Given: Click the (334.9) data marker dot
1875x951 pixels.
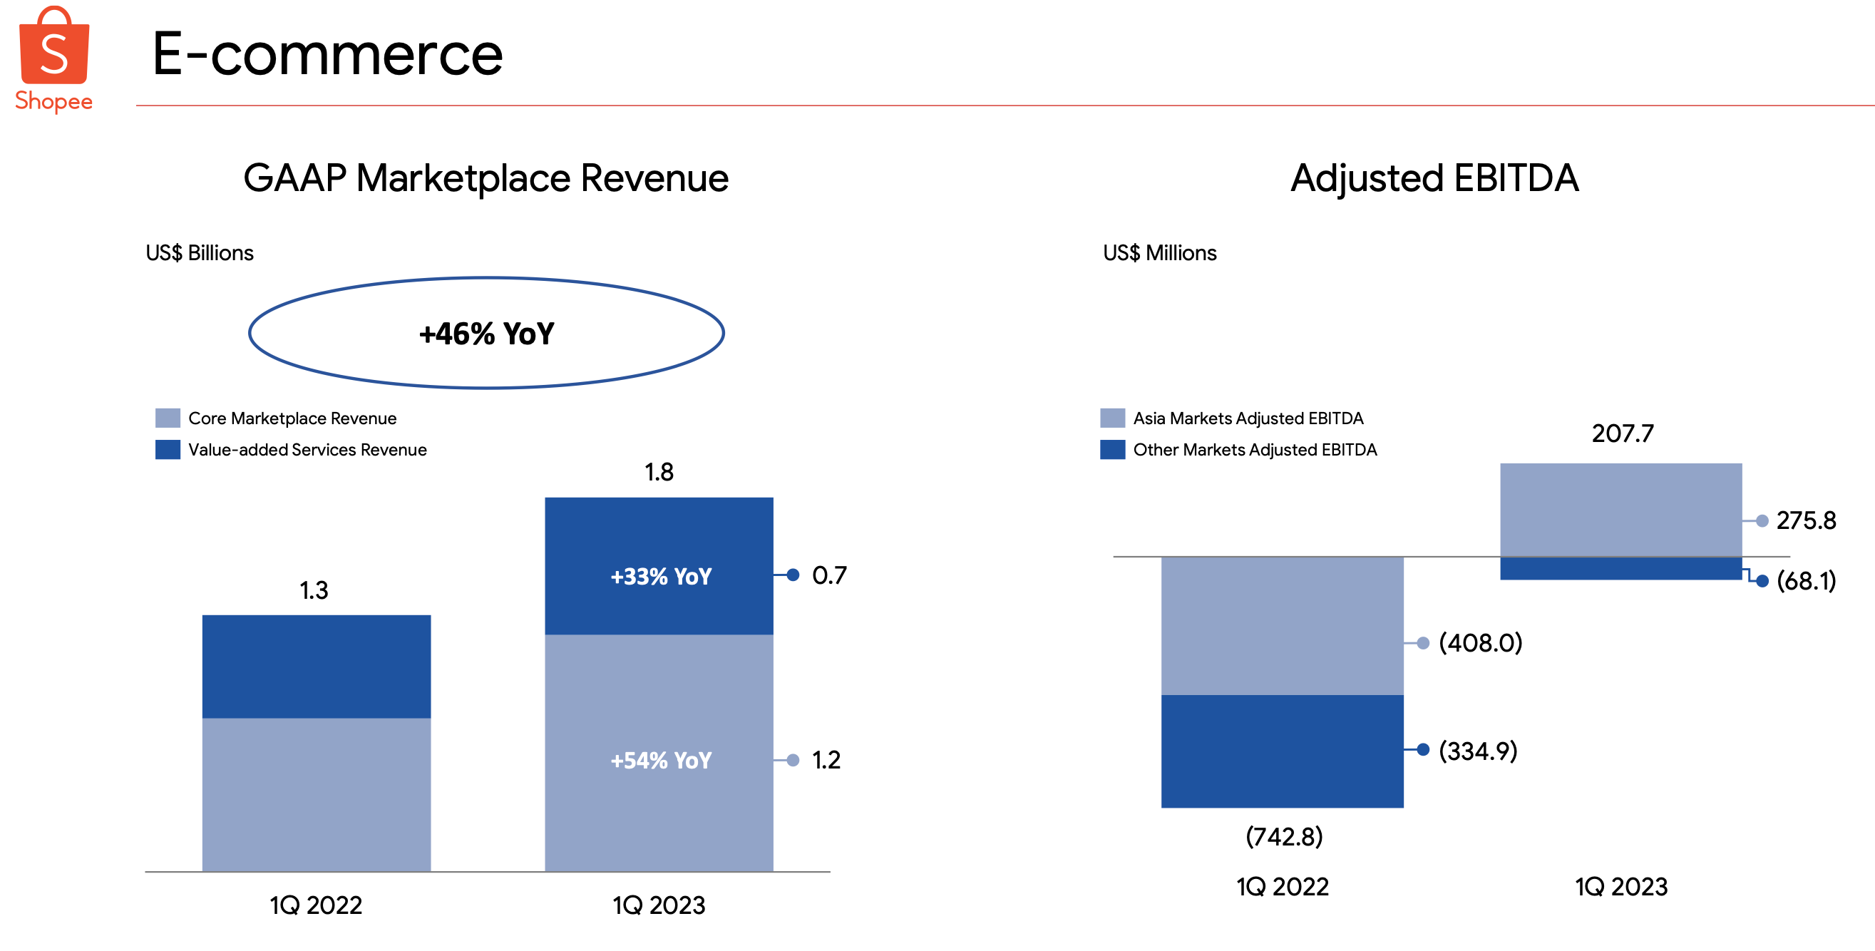Looking at the screenshot, I should (1423, 749).
